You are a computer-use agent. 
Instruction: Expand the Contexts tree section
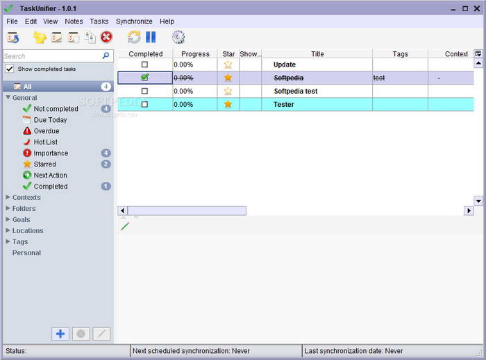pos(8,197)
